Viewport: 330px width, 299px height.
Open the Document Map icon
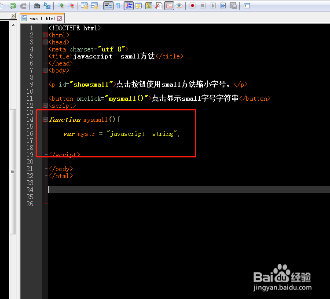click(x=149, y=6)
